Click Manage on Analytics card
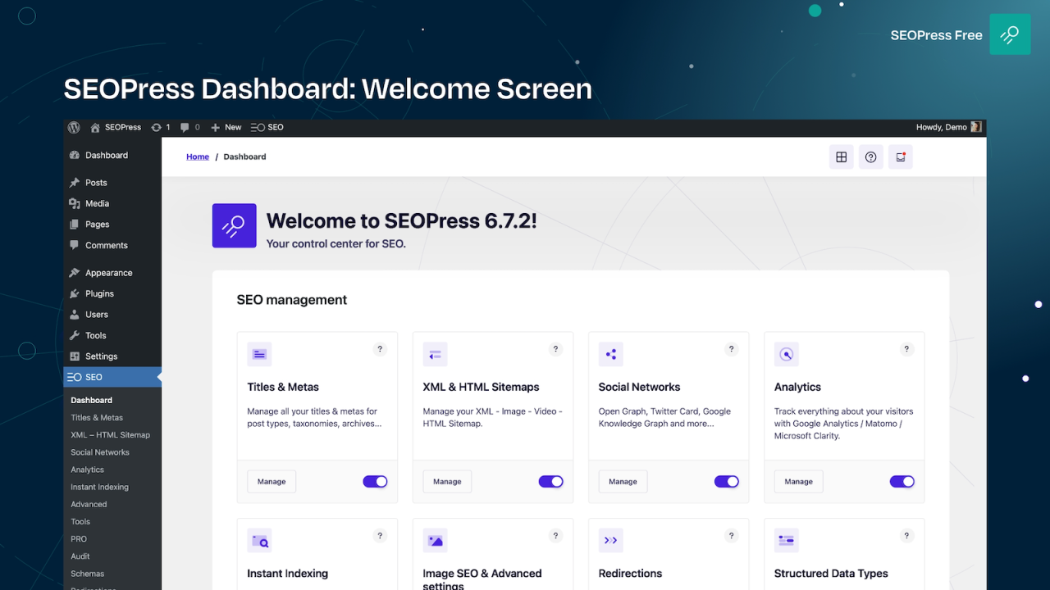Screen dimensions: 1050x590 (x=798, y=482)
